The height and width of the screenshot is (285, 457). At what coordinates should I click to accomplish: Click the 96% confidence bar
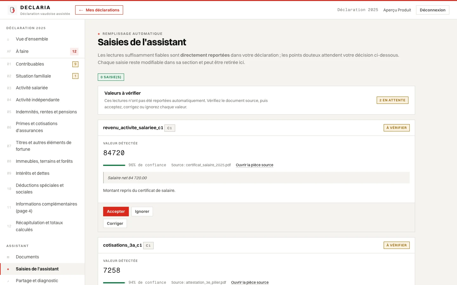coord(114,165)
